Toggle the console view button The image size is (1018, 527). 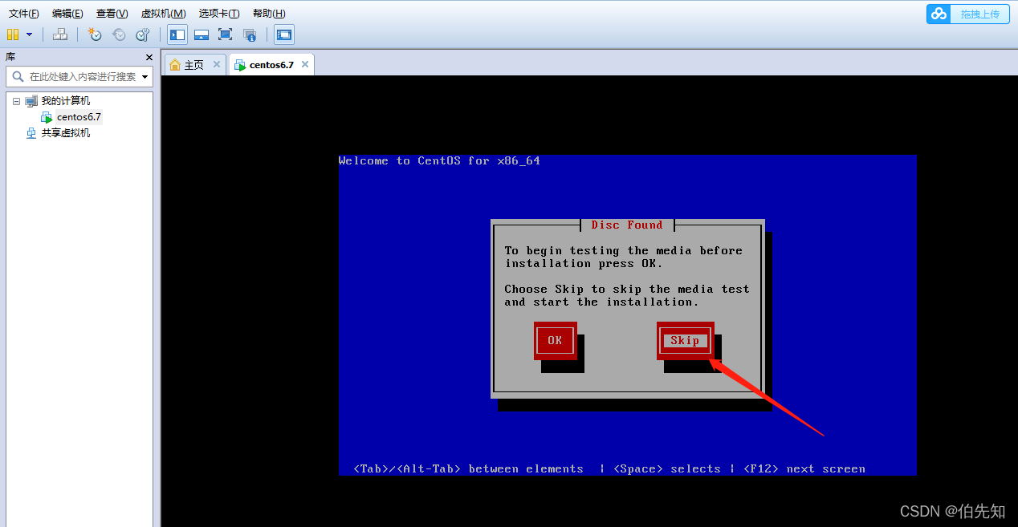coord(284,34)
